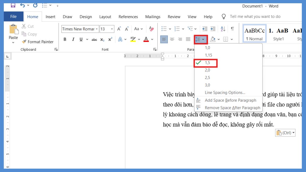Open the bullets list dropdown arrow
306x172 pixels.
[x=170, y=29]
